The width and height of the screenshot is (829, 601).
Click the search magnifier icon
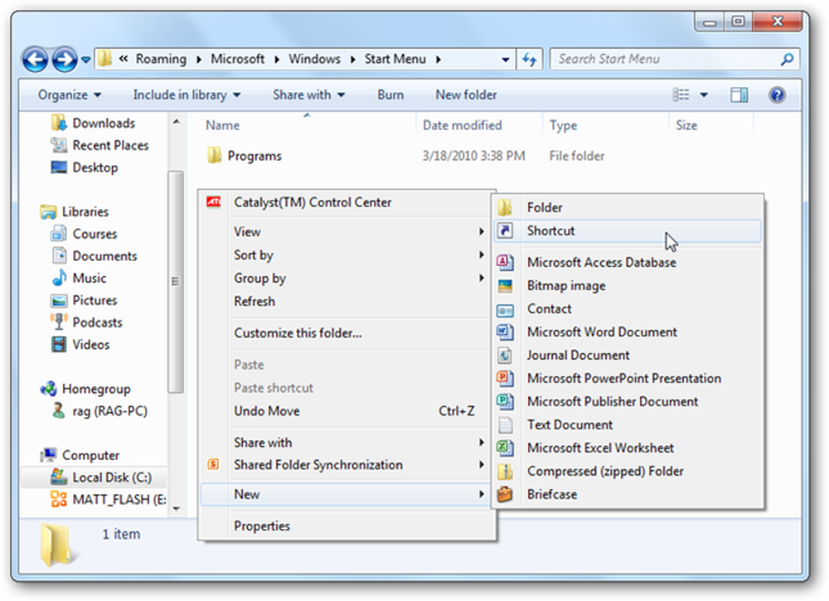click(x=788, y=59)
